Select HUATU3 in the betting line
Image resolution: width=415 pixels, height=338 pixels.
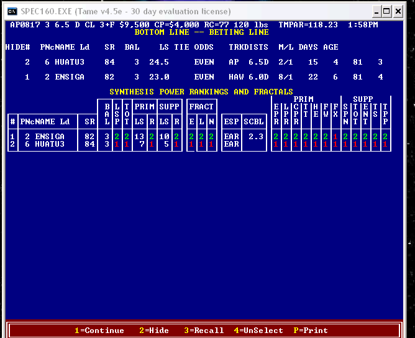click(x=70, y=62)
